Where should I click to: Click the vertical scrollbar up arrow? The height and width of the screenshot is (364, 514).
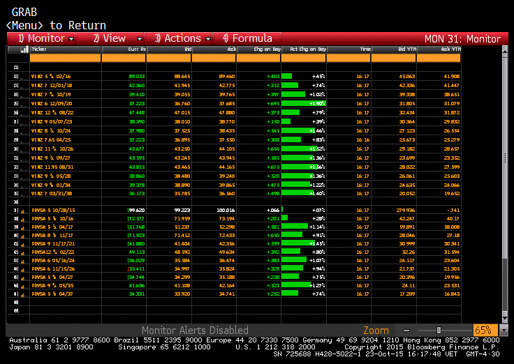pos(505,52)
